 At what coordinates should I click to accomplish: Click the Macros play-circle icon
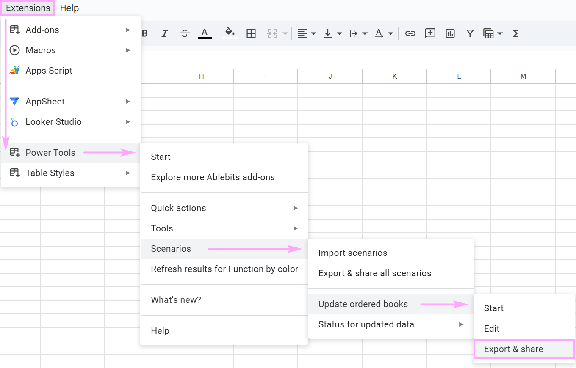pos(15,50)
